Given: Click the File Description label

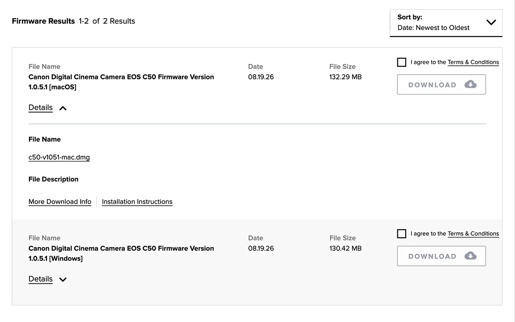Looking at the screenshot, I should (x=54, y=179).
